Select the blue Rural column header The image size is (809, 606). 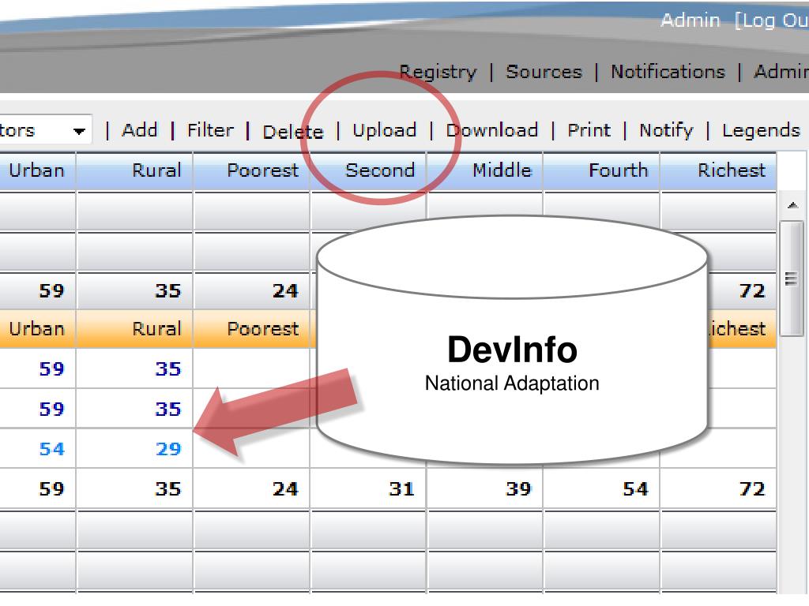click(x=134, y=170)
